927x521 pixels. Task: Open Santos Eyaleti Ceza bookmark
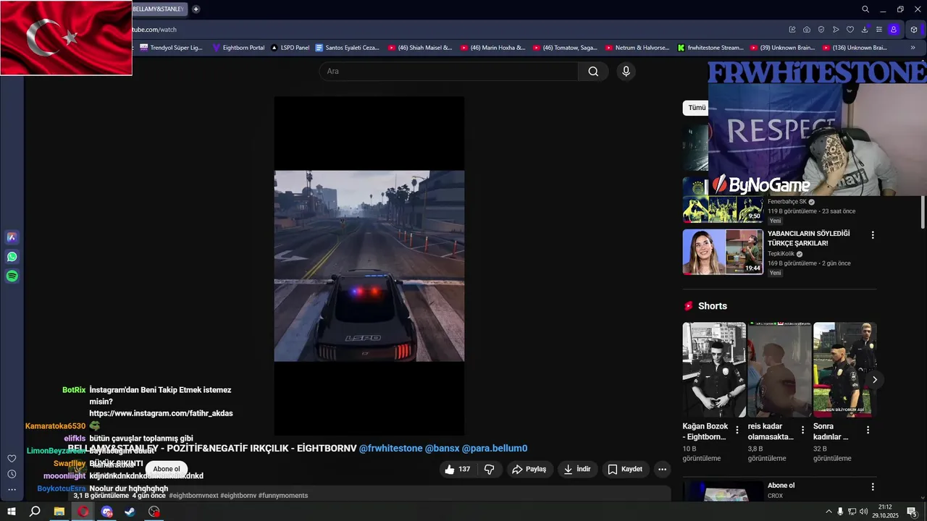click(x=347, y=48)
